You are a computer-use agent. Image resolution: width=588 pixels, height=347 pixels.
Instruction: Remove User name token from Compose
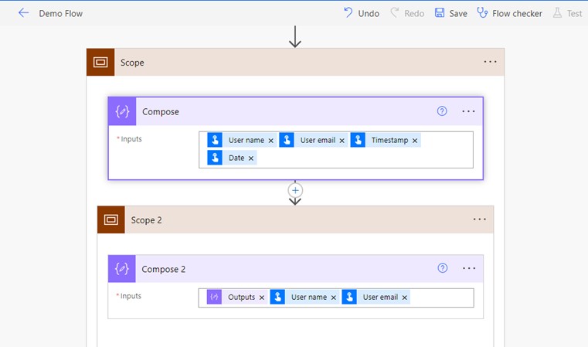(x=270, y=141)
